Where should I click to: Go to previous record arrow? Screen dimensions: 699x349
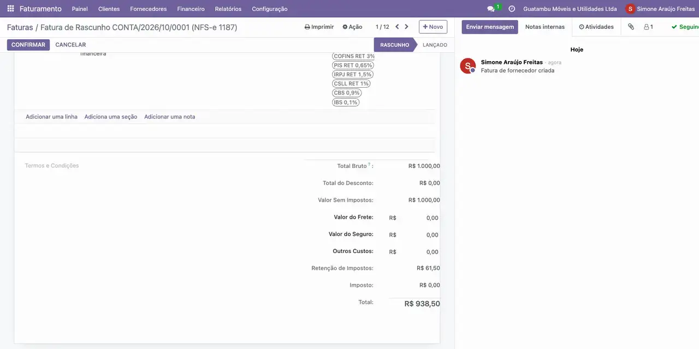point(397,27)
